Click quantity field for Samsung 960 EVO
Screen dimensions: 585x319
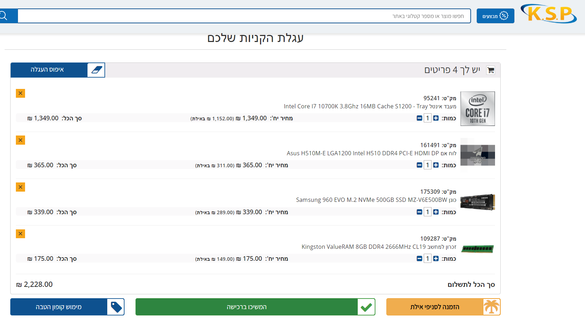click(x=428, y=212)
